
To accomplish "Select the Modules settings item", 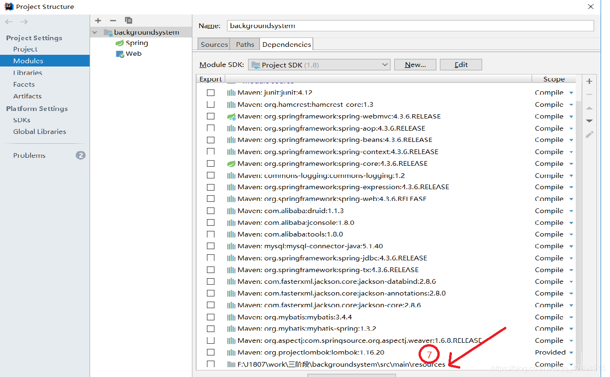I will (45, 61).
